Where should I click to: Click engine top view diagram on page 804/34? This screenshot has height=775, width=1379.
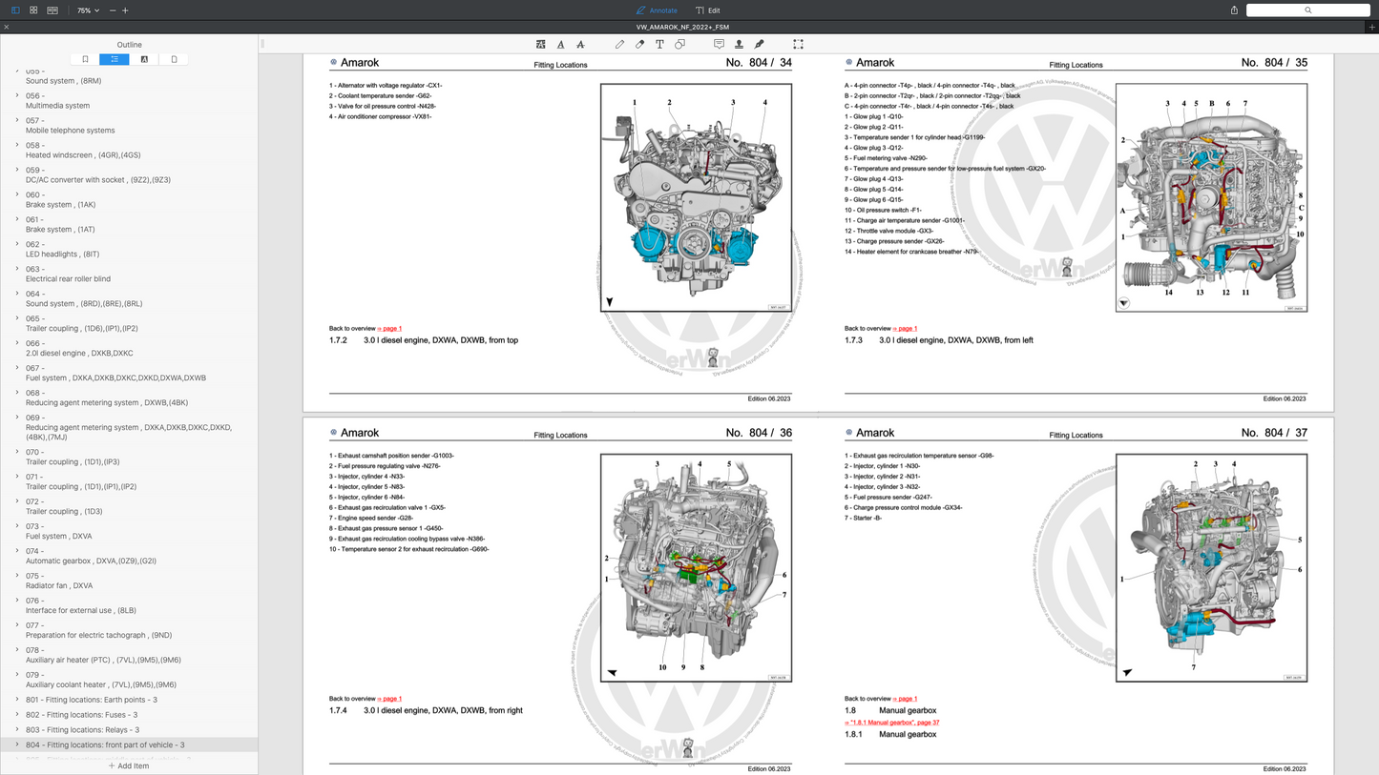696,197
